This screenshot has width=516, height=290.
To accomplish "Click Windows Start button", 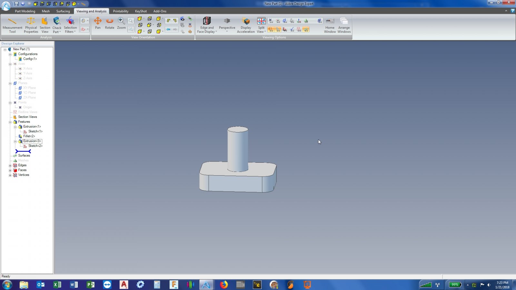I will 7,285.
